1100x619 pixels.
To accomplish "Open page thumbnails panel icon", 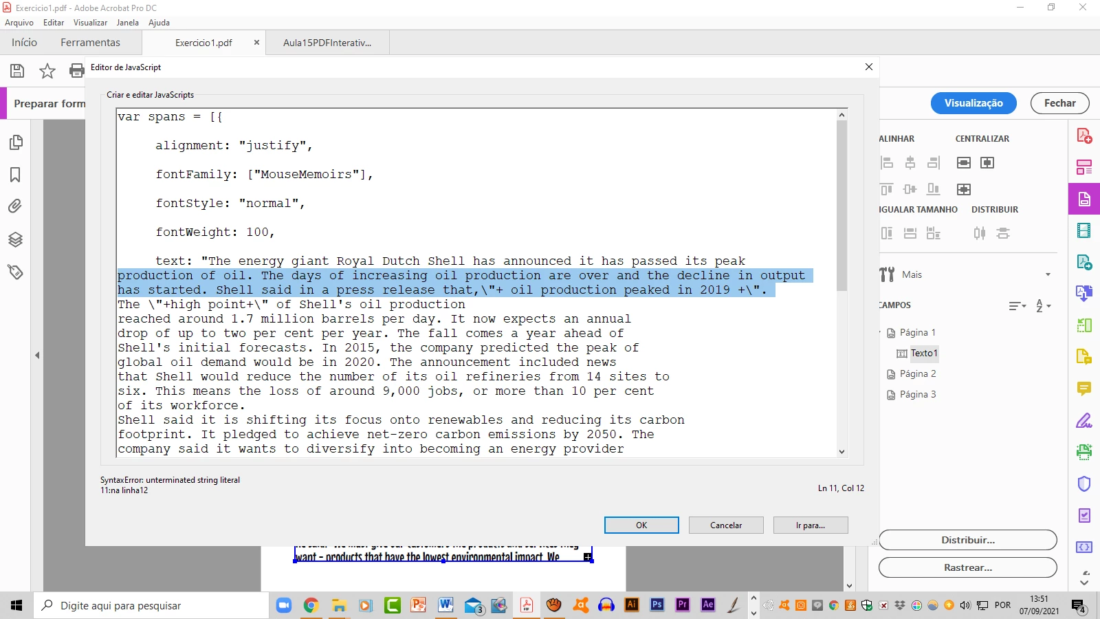I will (15, 142).
